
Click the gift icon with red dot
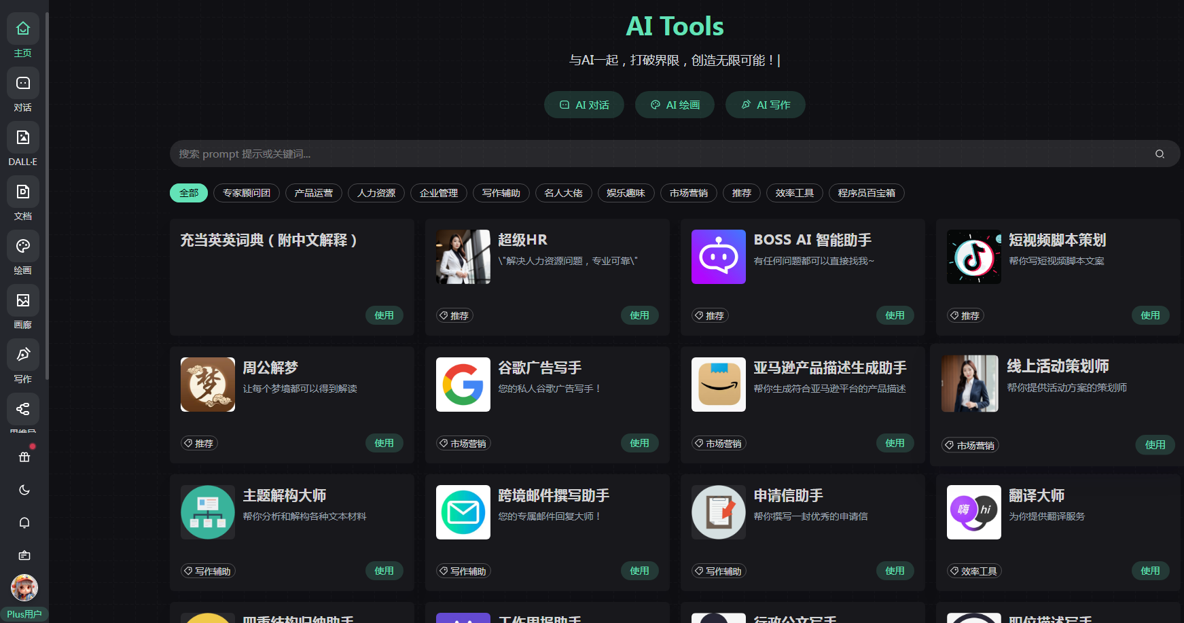click(x=24, y=457)
